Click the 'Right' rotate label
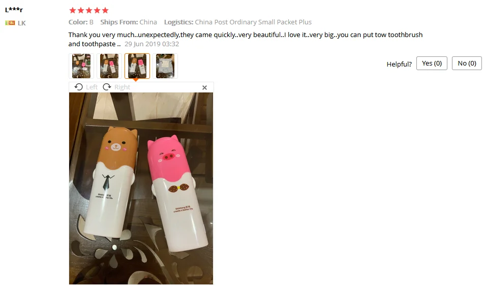 [122, 87]
